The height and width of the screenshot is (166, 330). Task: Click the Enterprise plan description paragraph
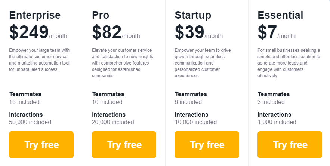39,60
